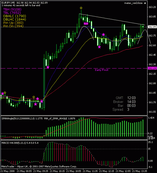Click the MetaTrader - Alpari UK copyright text
The image size is (157, 173).
tap(39, 166)
